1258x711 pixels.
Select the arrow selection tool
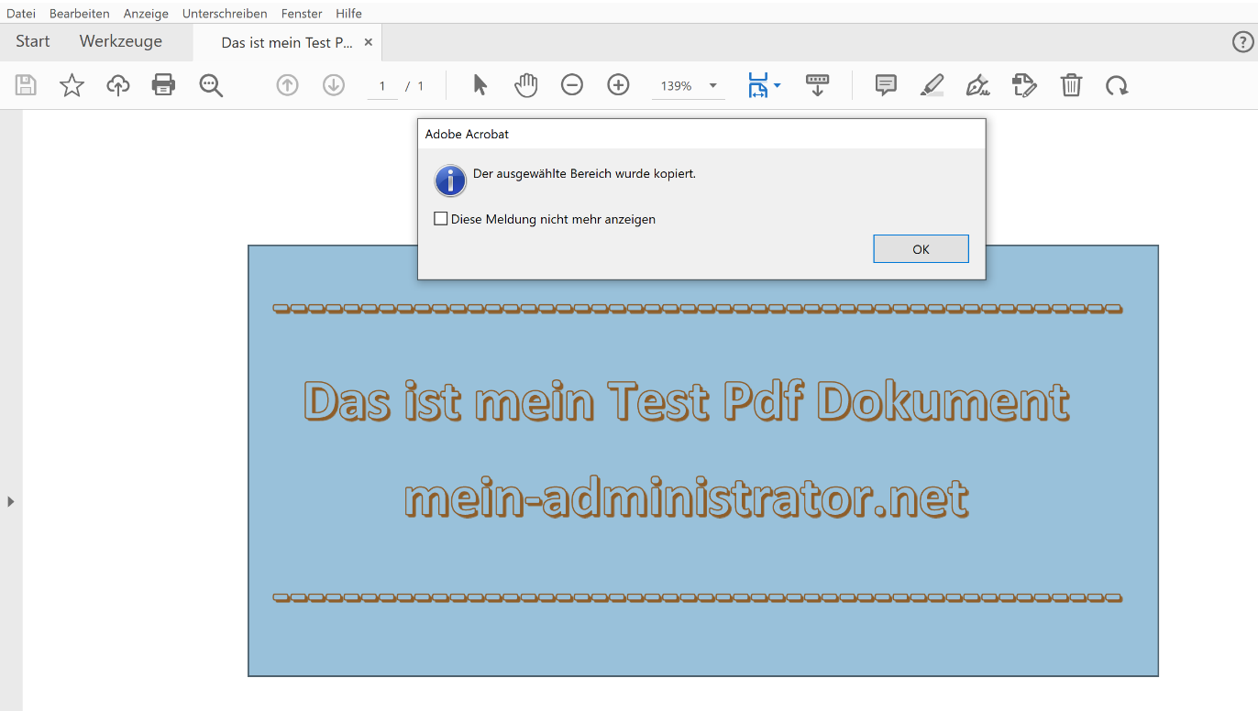(480, 85)
